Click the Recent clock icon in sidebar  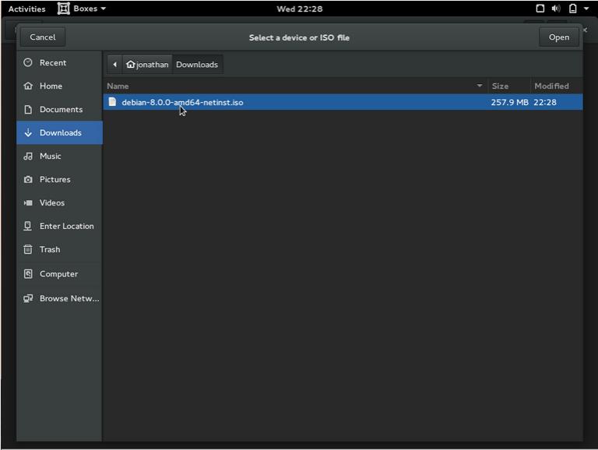coord(29,62)
